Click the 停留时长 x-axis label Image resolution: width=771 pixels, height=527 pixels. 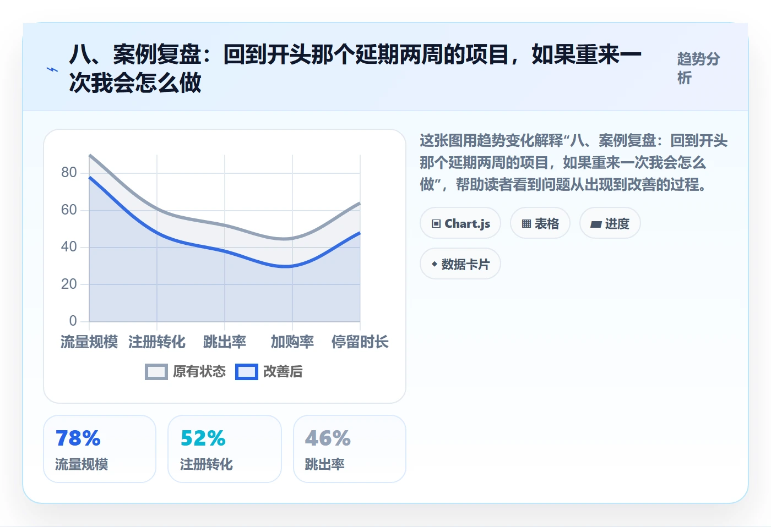(360, 342)
